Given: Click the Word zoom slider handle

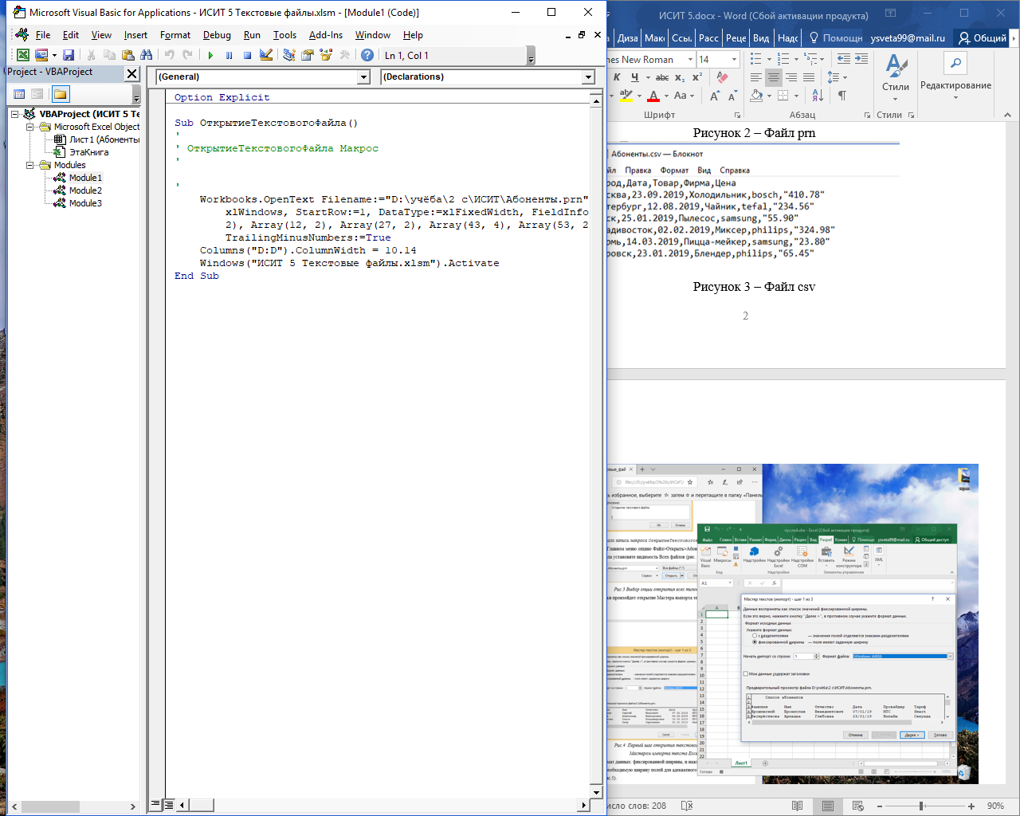Looking at the screenshot, I should point(921,806).
